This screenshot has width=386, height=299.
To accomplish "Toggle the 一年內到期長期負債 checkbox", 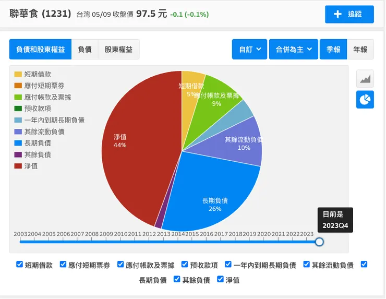I will 228,264.
